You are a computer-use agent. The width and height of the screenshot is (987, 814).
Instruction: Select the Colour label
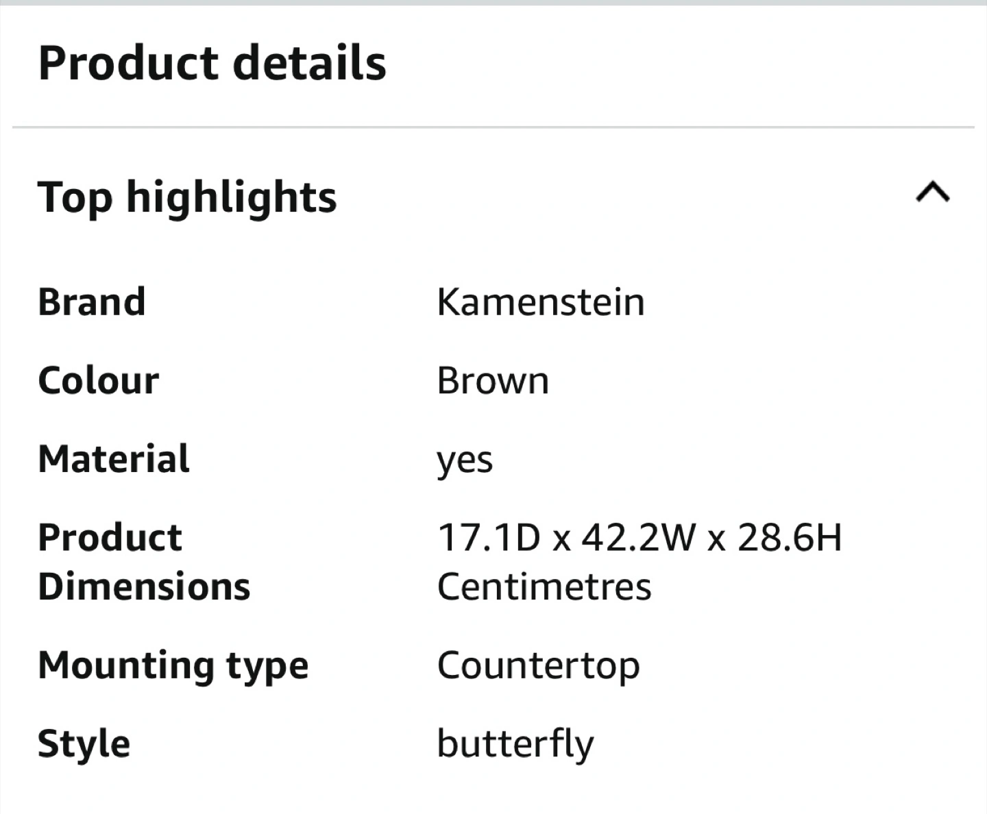tap(99, 380)
